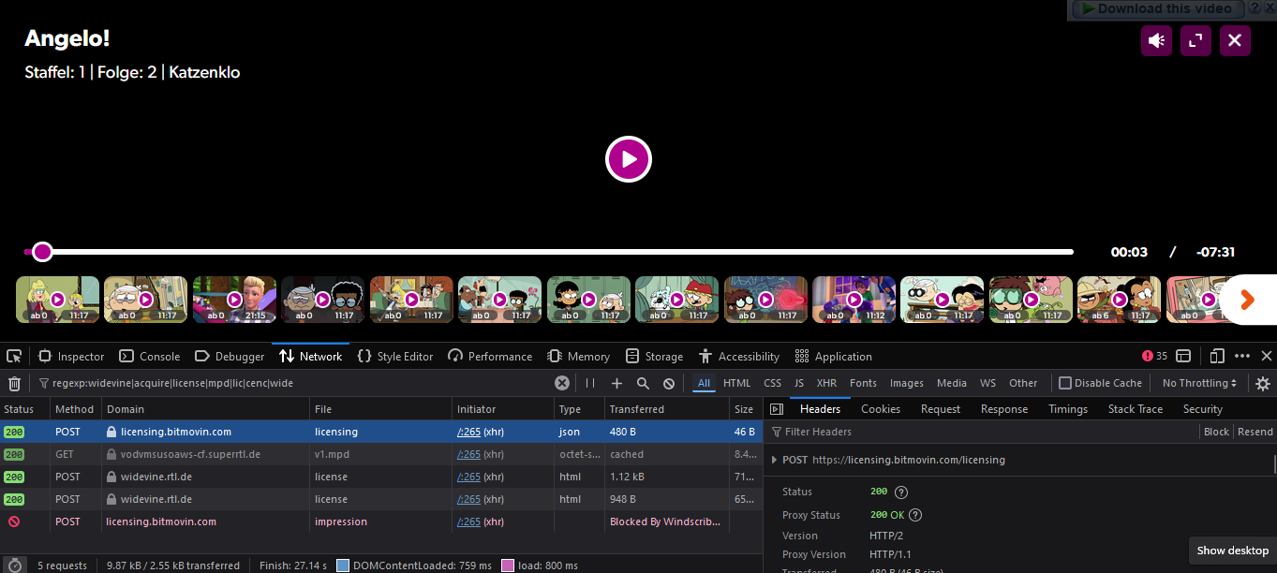Mute the video with the speaker icon
This screenshot has width=1277, height=573.
(1156, 40)
